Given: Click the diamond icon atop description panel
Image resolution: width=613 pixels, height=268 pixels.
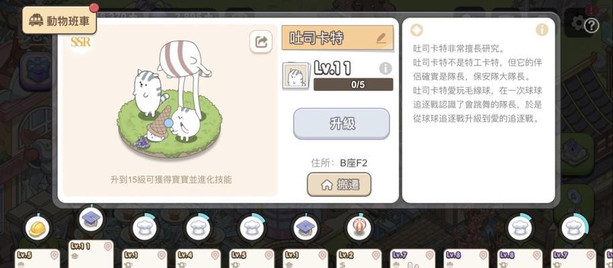Looking at the screenshot, I should pyautogui.click(x=416, y=30).
